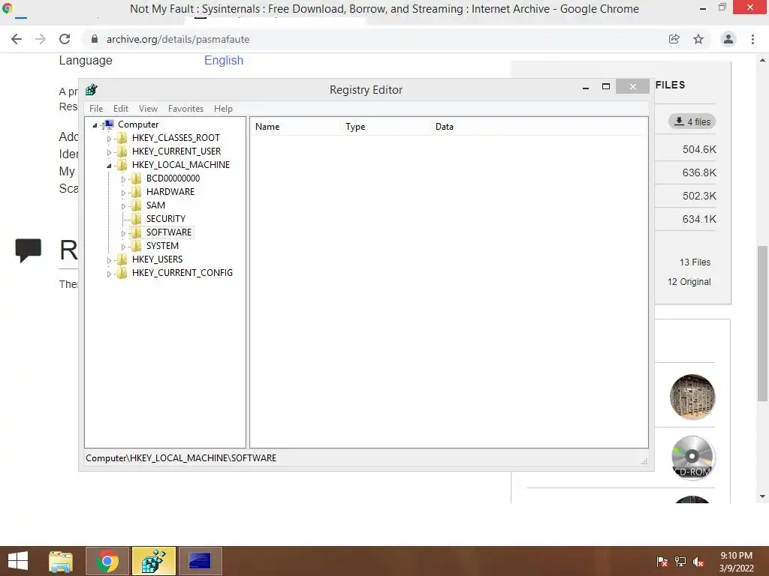This screenshot has width=769, height=576.
Task: Click the SOFTWARE folder icon
Action: coord(137,232)
